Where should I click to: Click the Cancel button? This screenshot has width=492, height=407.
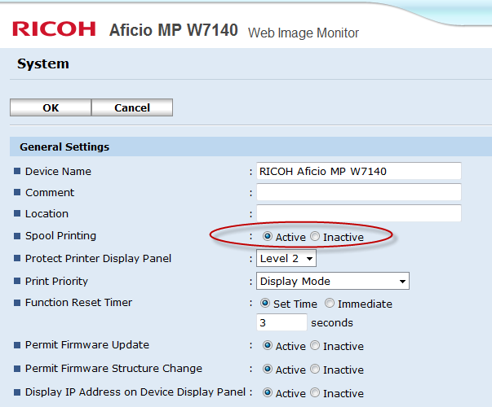132,107
